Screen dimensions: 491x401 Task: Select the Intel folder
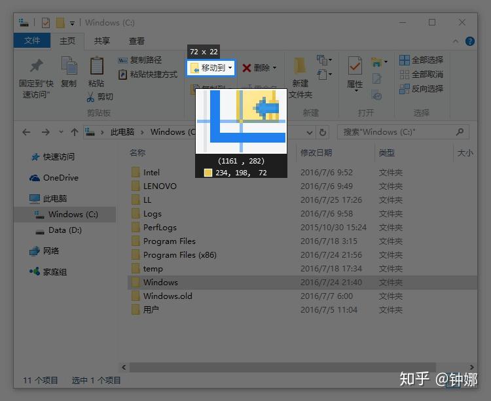click(x=151, y=172)
